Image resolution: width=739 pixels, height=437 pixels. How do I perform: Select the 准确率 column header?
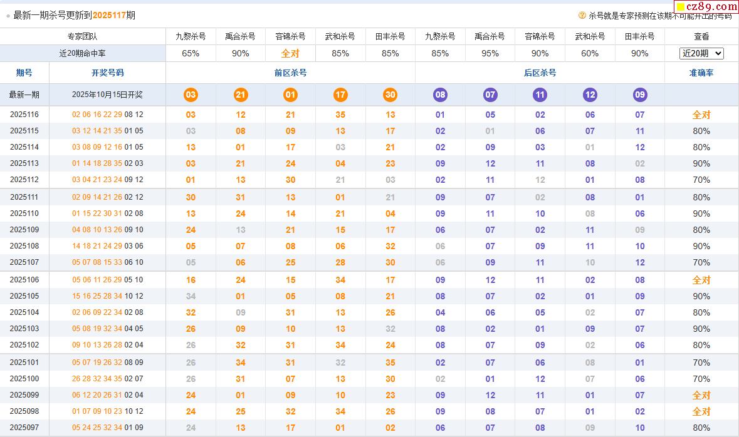[x=701, y=73]
